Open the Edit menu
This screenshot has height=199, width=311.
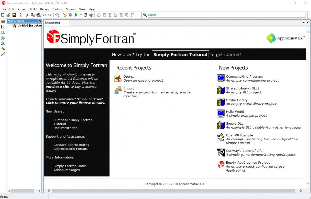12,9
